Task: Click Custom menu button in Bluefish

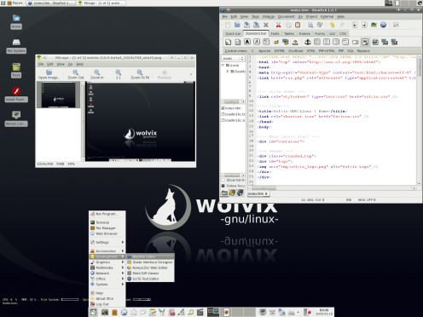Action: 235,51
